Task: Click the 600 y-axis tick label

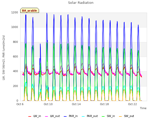Action: tap(15, 56)
